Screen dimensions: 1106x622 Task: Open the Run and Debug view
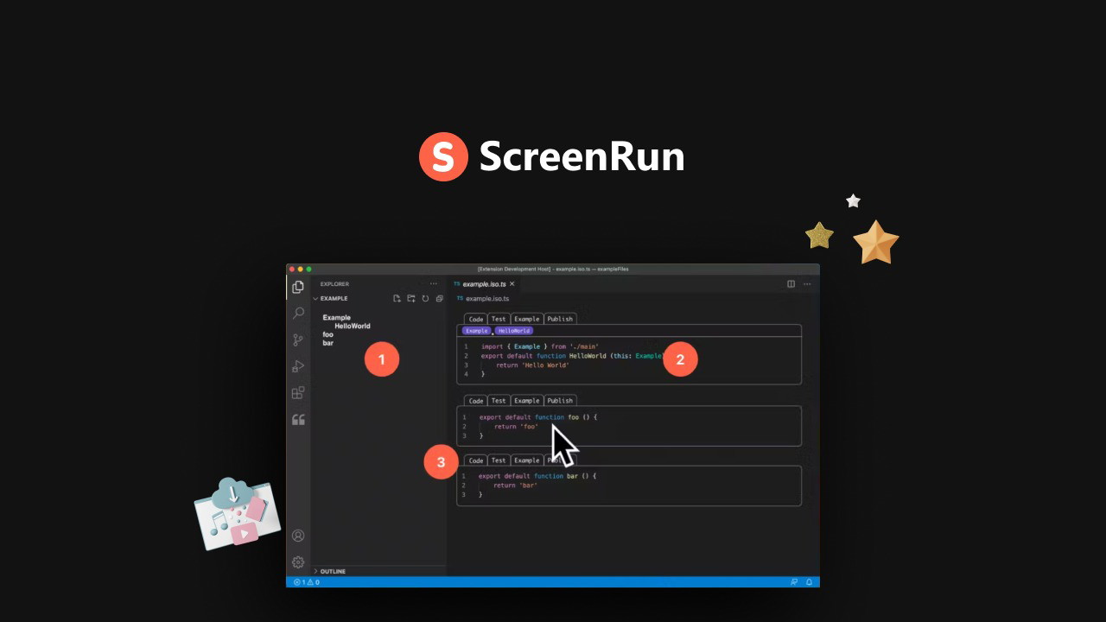point(298,366)
